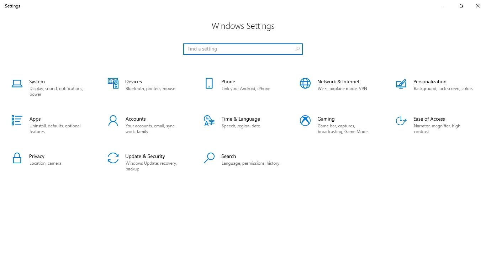
Task: Open Update & Security settings
Action: 145,156
